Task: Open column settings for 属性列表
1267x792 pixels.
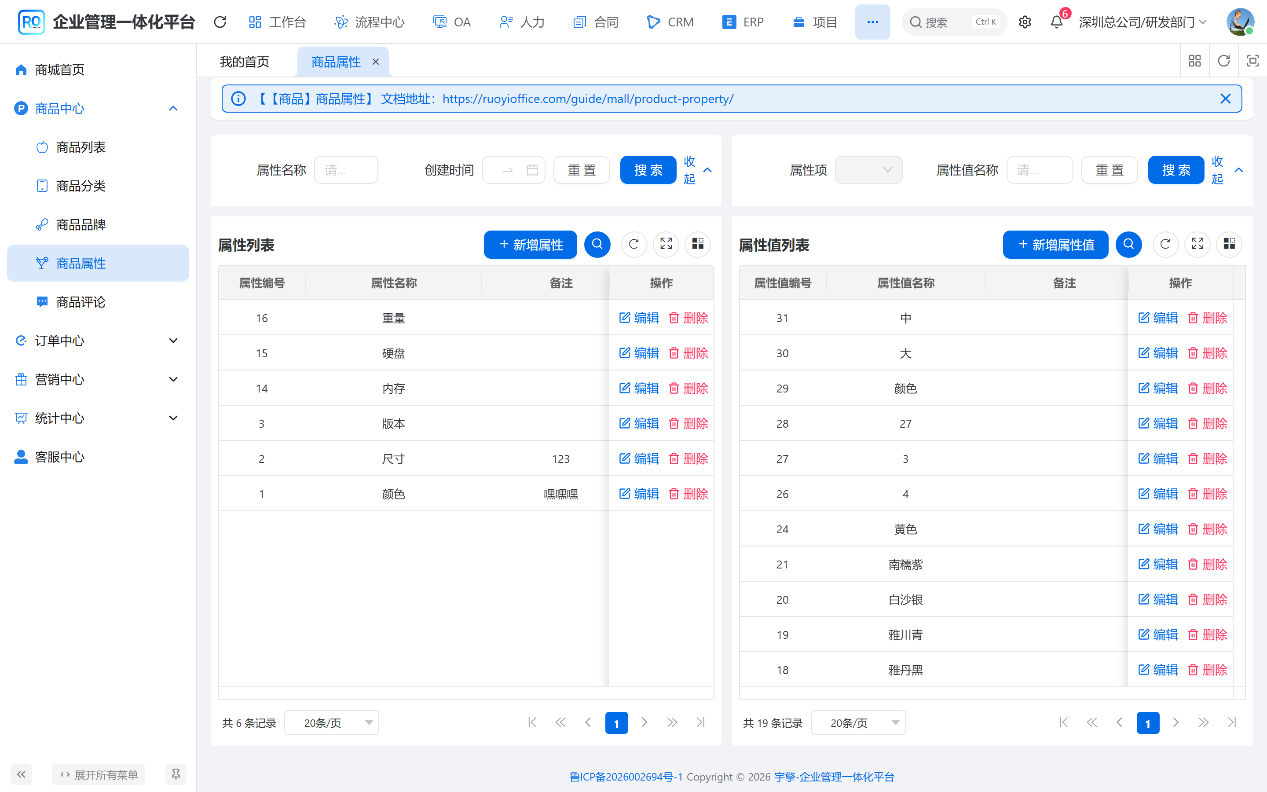Action: pos(698,245)
